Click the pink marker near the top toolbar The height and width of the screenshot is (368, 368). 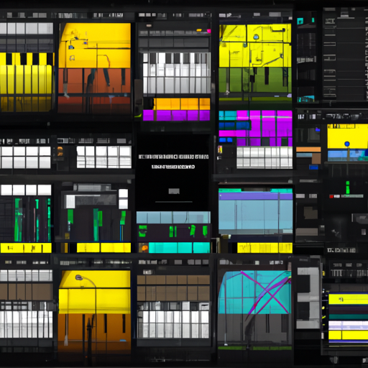(208, 31)
